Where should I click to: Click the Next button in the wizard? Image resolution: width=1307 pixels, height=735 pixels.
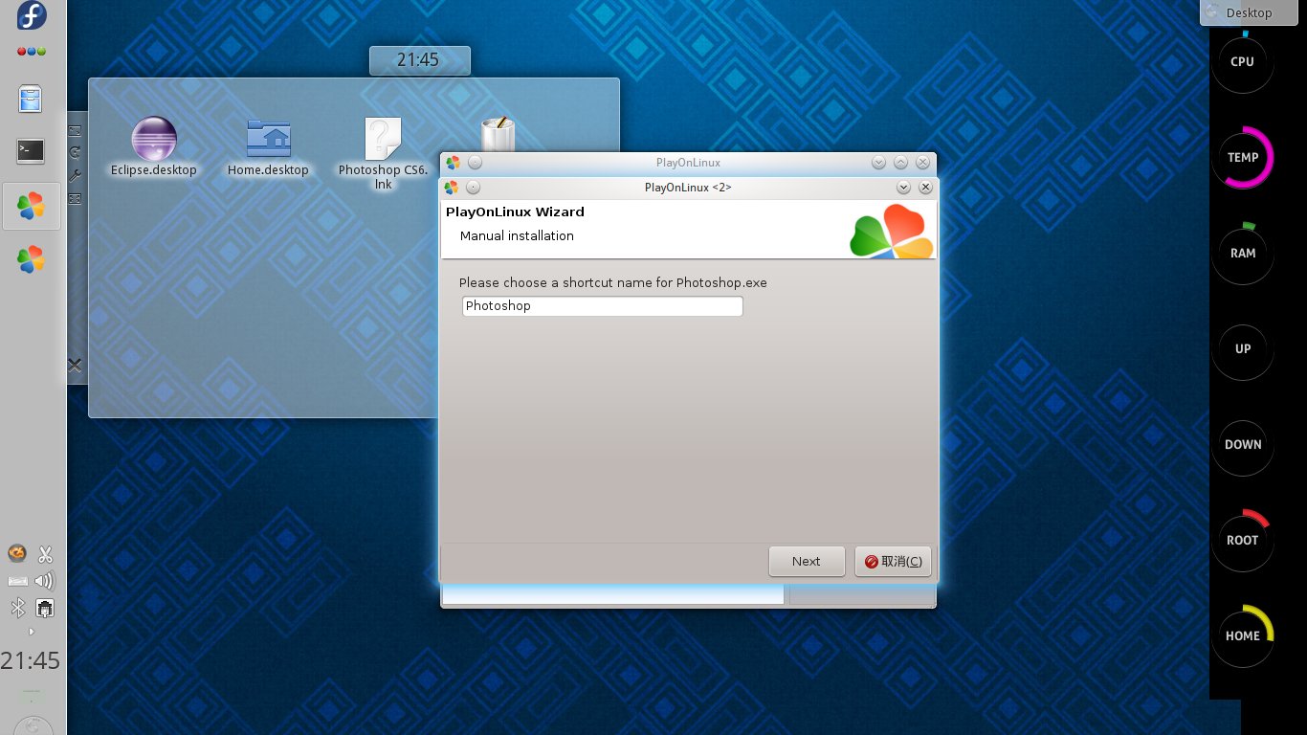(x=807, y=562)
